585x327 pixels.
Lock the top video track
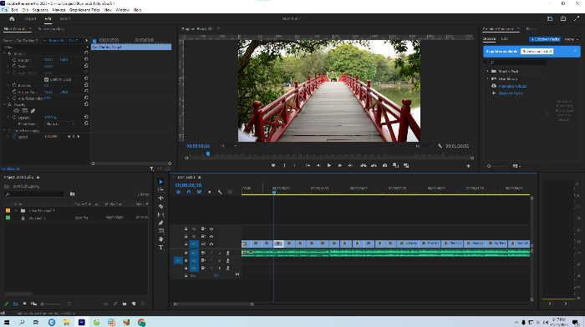[186, 229]
